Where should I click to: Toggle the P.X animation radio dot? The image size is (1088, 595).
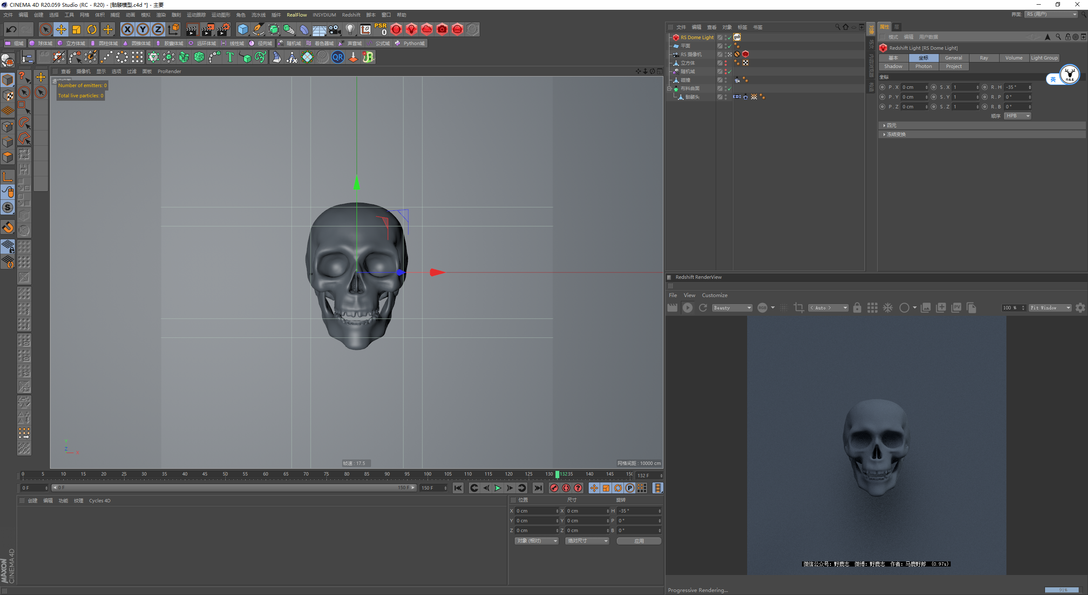(x=883, y=87)
